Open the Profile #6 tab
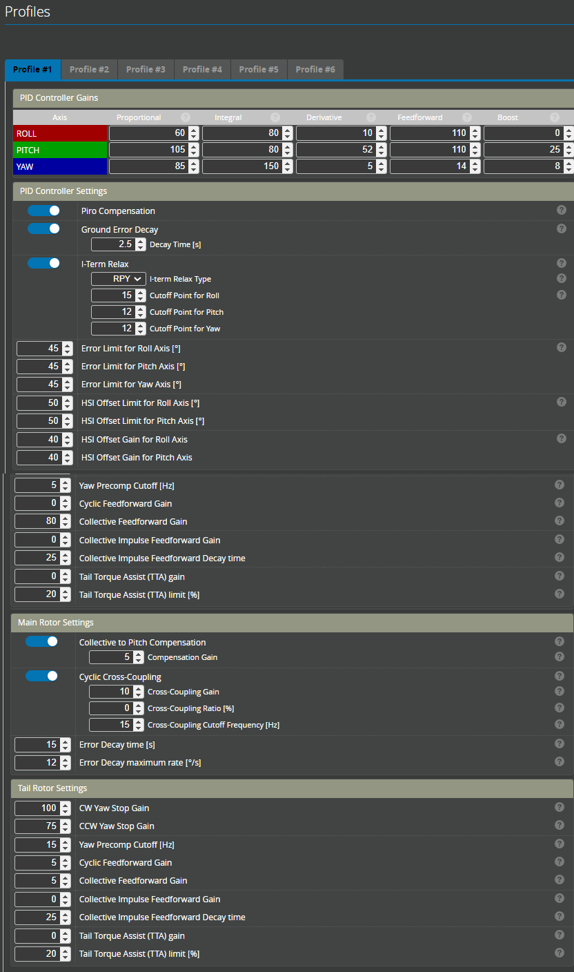 tap(315, 69)
